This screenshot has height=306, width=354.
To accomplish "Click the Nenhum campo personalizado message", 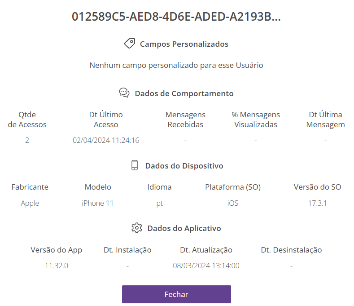I will (x=176, y=65).
